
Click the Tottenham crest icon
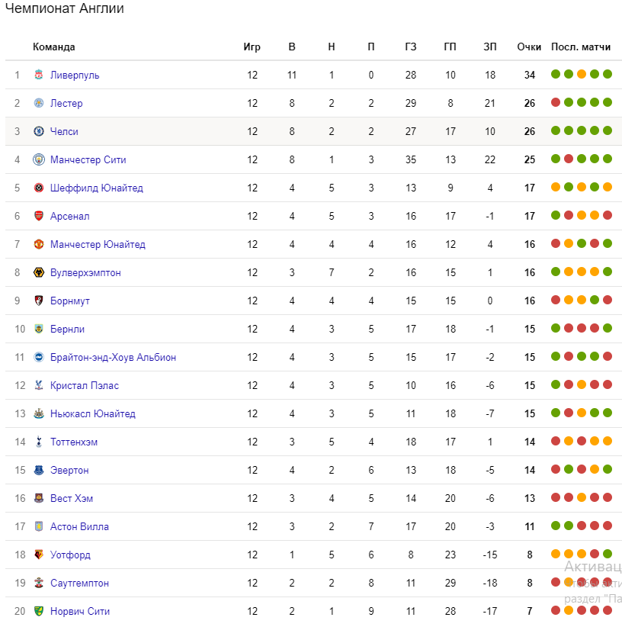tap(39, 442)
